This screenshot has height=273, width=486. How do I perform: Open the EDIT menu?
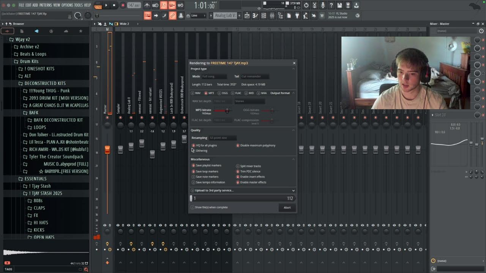28,5
